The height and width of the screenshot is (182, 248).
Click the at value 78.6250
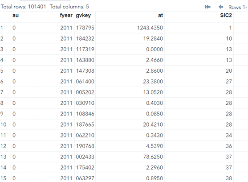[x=153, y=157]
